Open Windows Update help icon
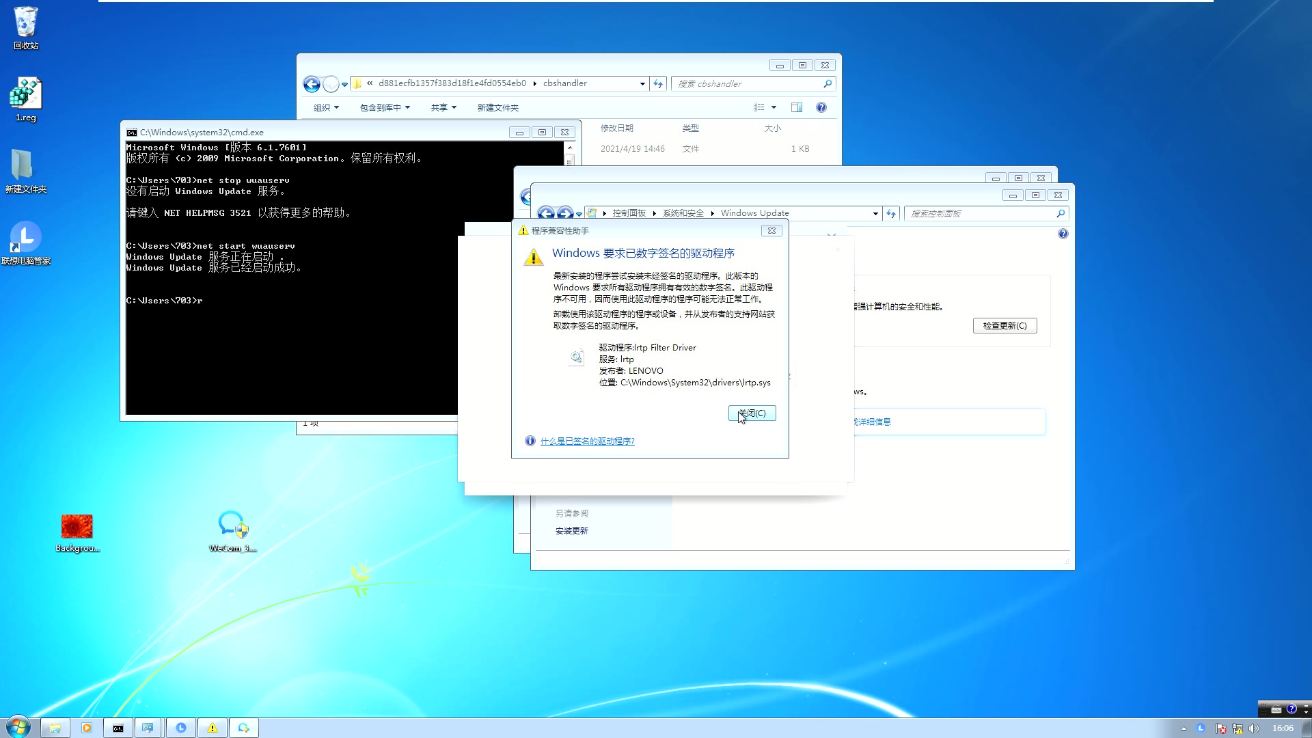Screen dimensions: 1312x738 pos(1063,234)
